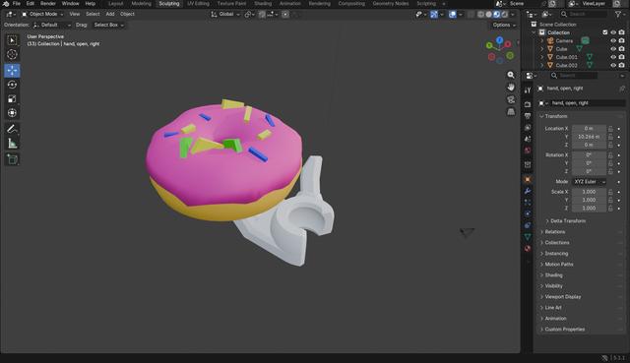The height and width of the screenshot is (363, 630).
Task: Open the Modifiers wrench properties tab
Action: coord(528,191)
